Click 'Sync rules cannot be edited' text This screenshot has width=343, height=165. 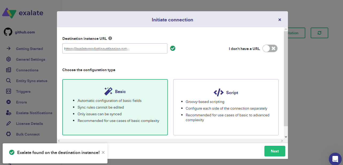[x=101, y=107]
